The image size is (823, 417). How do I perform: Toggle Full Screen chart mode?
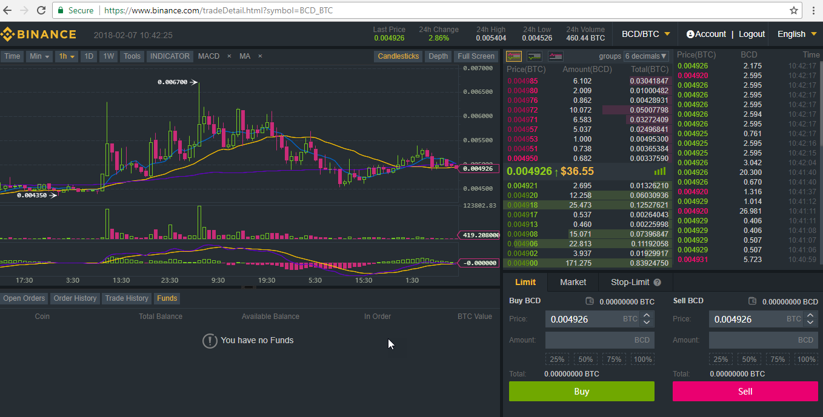[x=476, y=56]
